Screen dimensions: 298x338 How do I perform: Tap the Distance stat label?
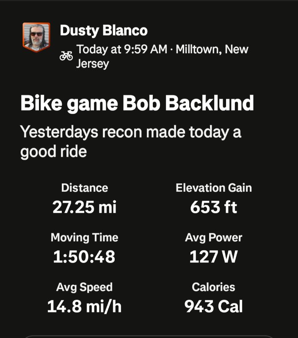pyautogui.click(x=84, y=188)
